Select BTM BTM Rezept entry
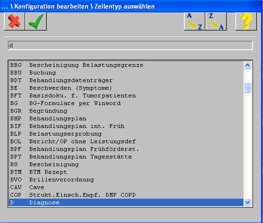The image size is (263, 223). pyautogui.click(x=126, y=172)
